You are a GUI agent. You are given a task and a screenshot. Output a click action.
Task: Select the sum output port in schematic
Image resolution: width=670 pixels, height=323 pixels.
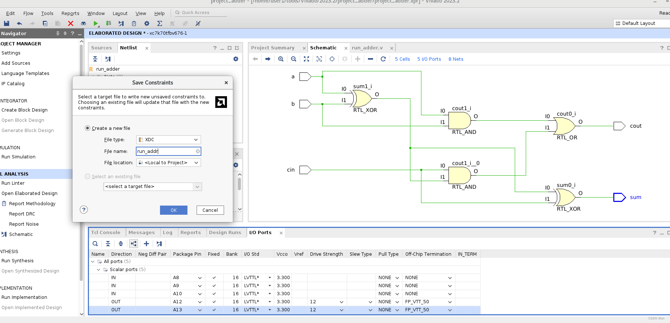click(619, 198)
